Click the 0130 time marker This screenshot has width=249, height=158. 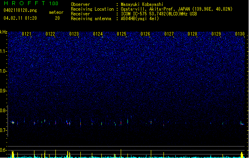click(x=240, y=34)
